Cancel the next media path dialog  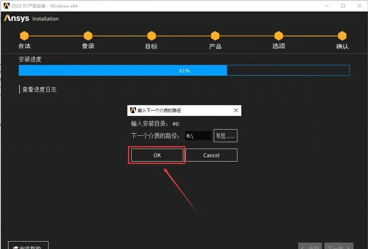pos(211,155)
